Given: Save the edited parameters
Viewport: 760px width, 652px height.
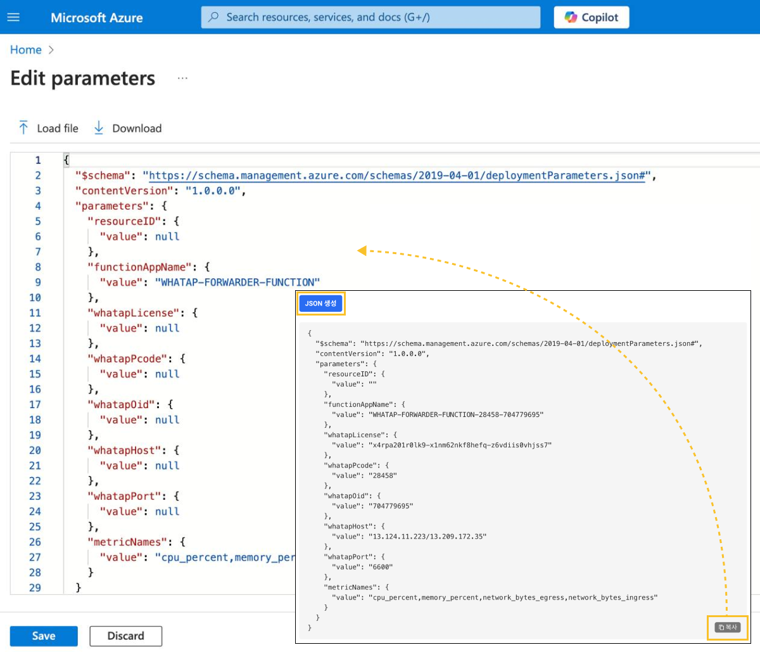Looking at the screenshot, I should click(44, 636).
